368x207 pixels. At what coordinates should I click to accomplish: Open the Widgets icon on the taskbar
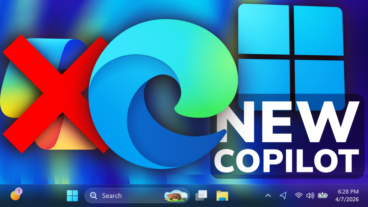coord(16,195)
